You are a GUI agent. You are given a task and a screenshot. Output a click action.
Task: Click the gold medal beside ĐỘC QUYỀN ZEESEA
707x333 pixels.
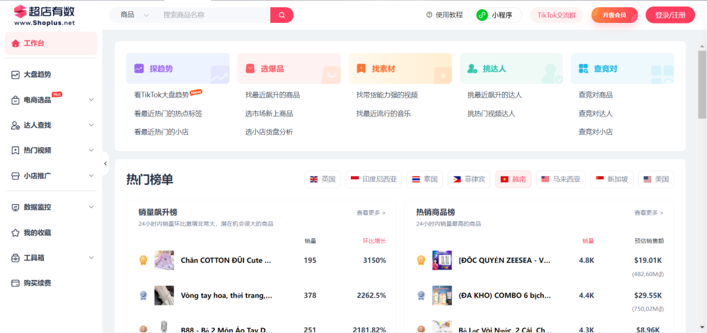click(421, 260)
